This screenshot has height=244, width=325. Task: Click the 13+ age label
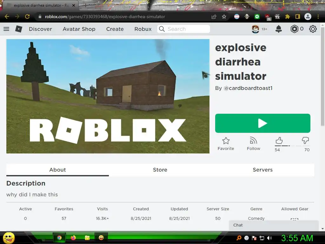tap(264, 29)
